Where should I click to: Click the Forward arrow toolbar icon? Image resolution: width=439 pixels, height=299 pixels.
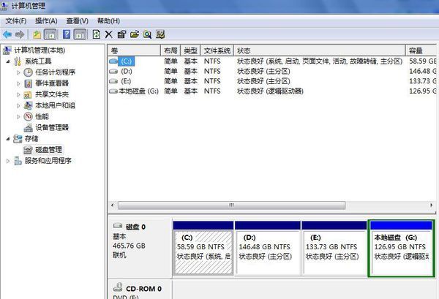tap(20, 34)
